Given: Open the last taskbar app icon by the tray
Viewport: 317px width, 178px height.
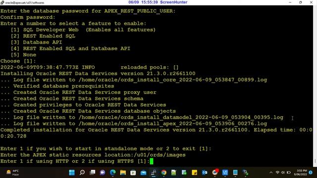Looking at the screenshot, I should (246, 173).
